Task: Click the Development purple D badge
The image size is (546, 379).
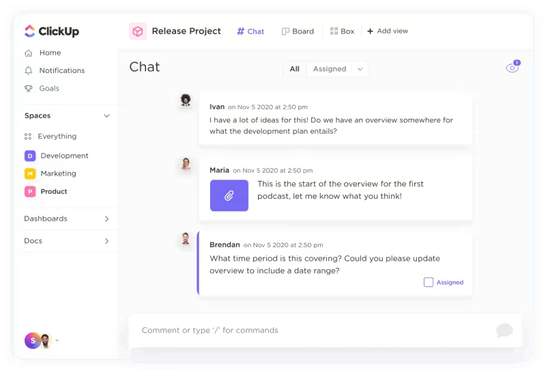Action: (30, 156)
